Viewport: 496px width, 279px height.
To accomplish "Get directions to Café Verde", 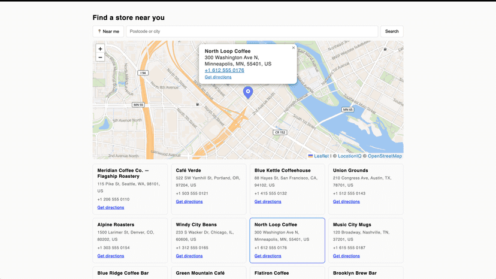I will pyautogui.click(x=189, y=202).
